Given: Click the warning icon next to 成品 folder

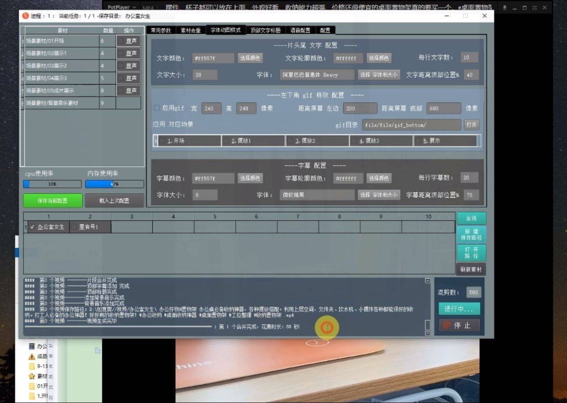Looking at the screenshot, I should [x=32, y=356].
